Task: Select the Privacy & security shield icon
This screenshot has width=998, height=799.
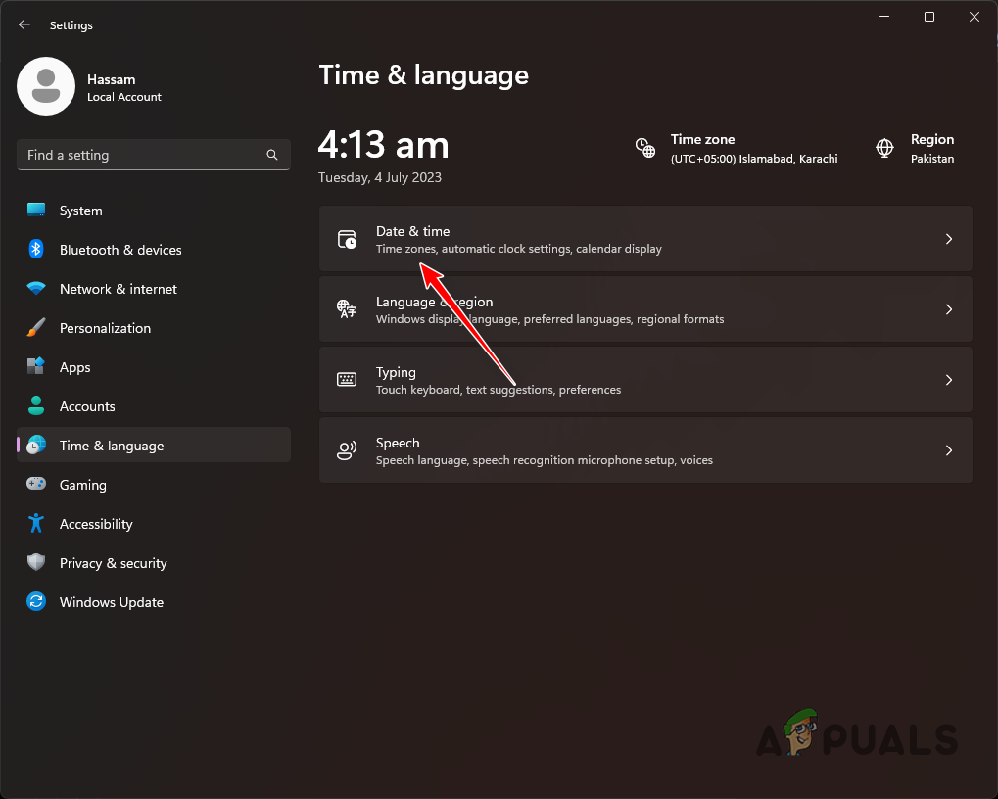Action: tap(35, 563)
